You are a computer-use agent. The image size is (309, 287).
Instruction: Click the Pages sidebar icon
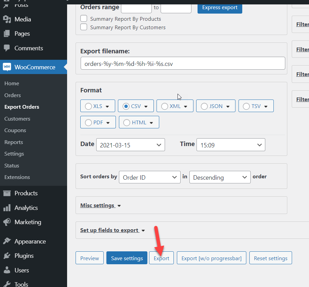coord(7,34)
